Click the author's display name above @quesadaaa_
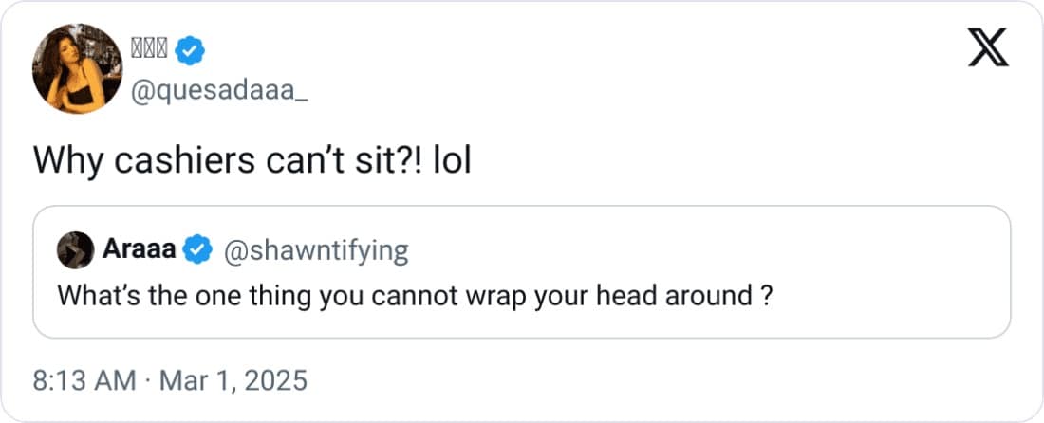The image size is (1044, 423). point(151,49)
